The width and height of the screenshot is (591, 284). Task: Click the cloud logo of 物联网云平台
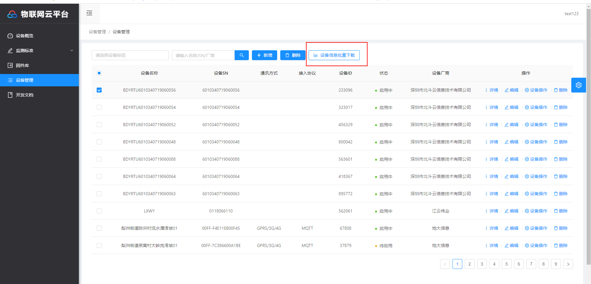12,14
